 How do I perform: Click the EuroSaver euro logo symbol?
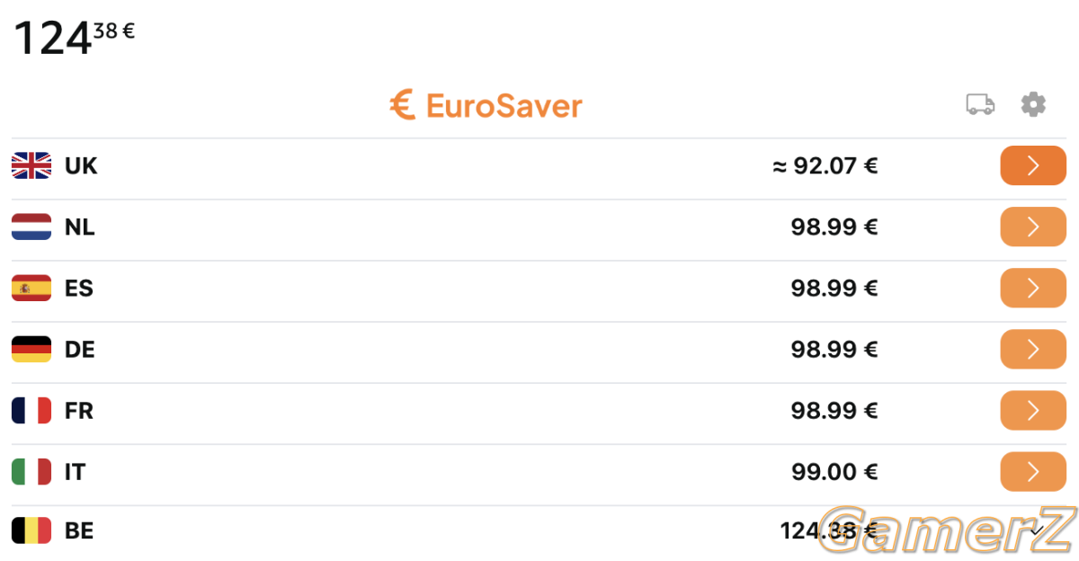[402, 105]
